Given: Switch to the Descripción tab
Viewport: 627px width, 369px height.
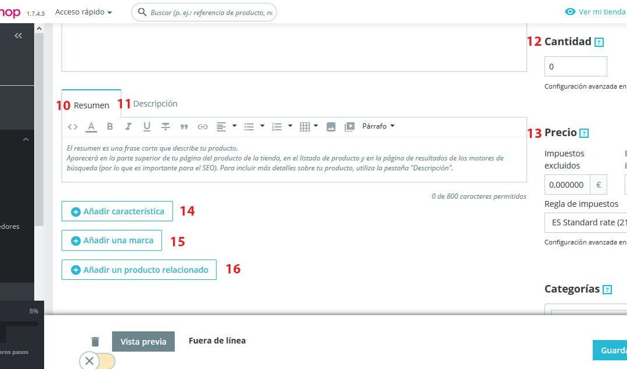Looking at the screenshot, I should pos(155,104).
